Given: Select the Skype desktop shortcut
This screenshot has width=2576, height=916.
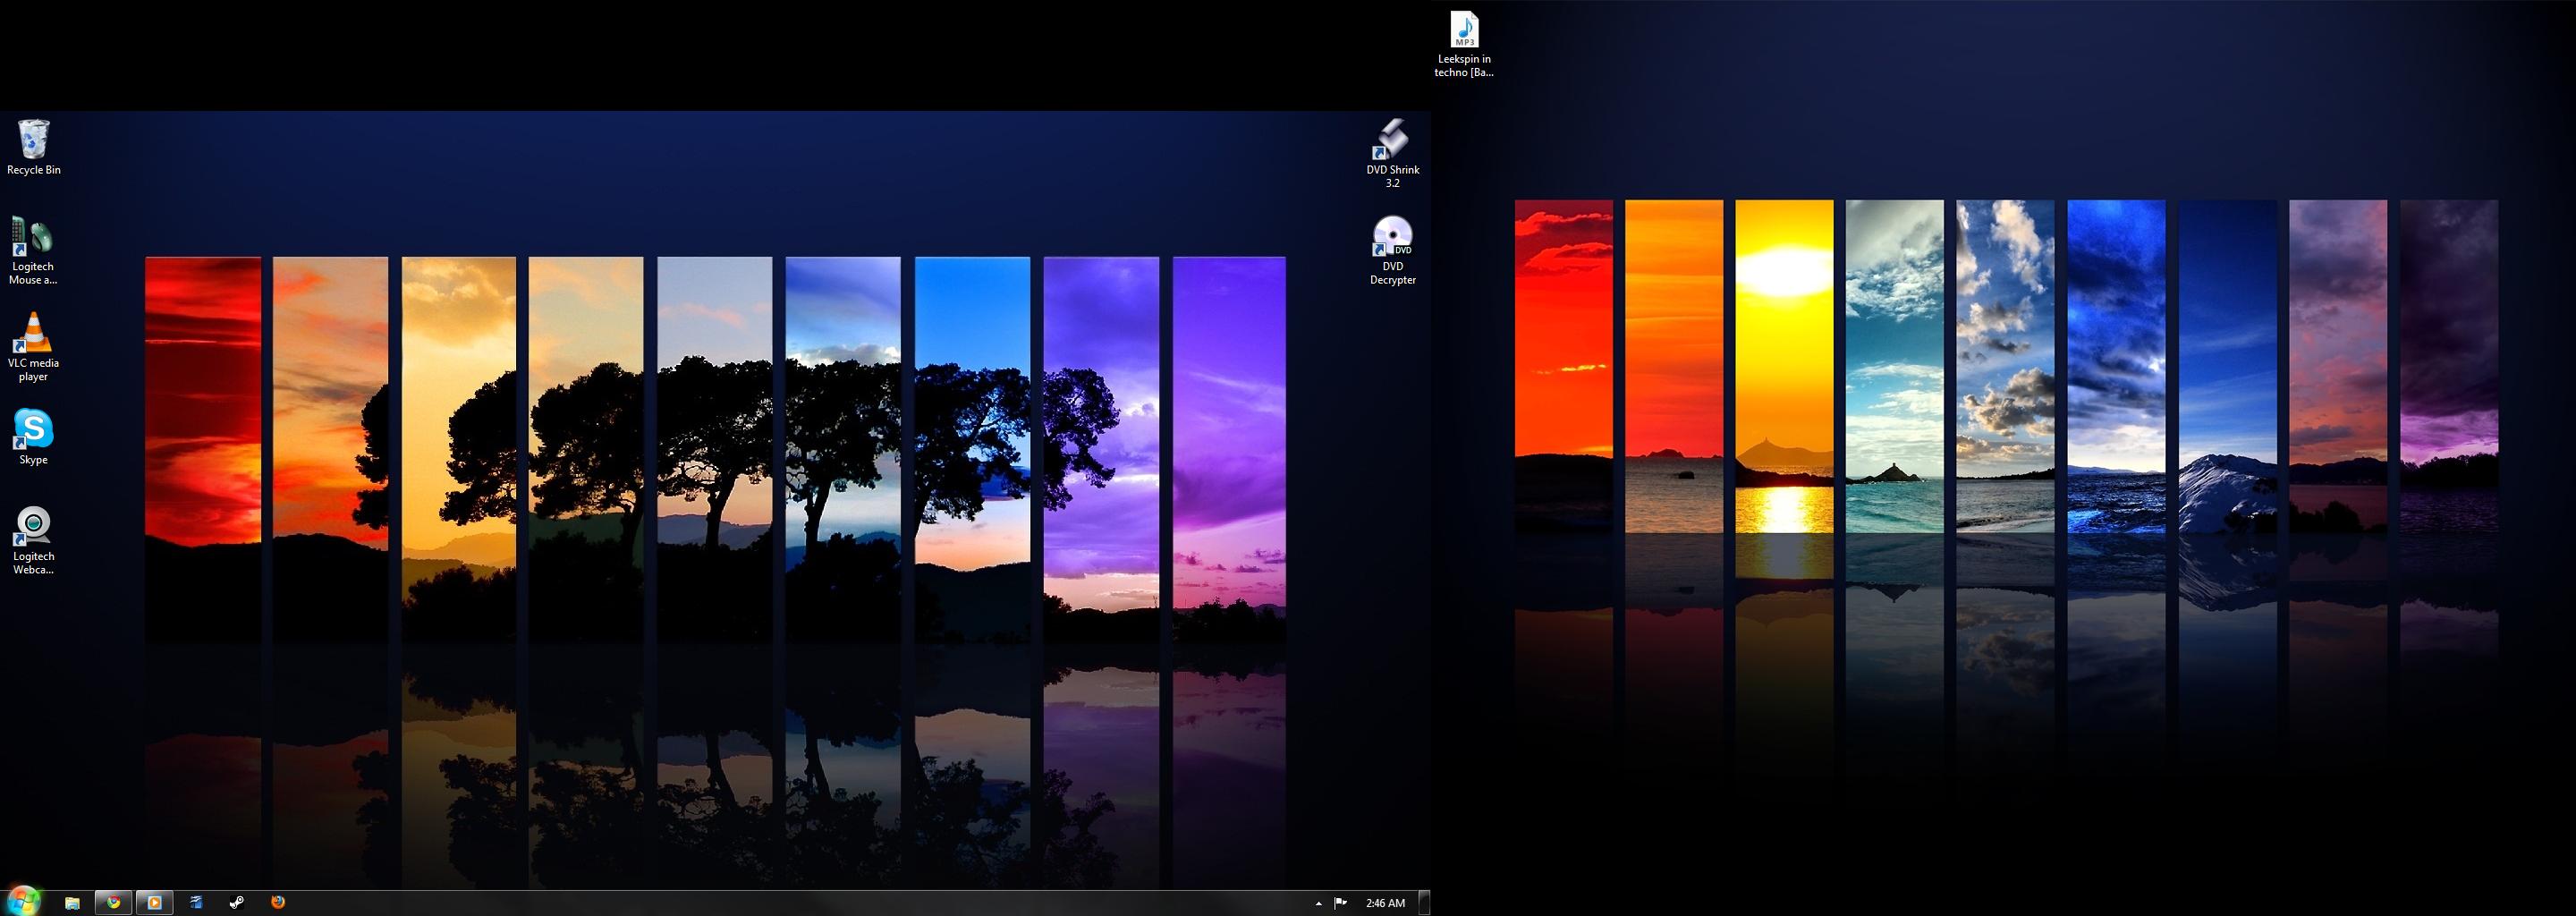Looking at the screenshot, I should (33, 437).
